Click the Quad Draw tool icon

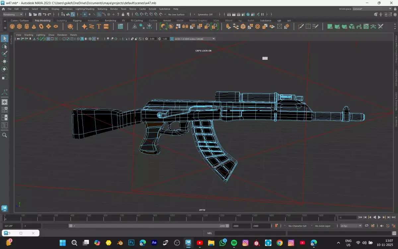316,27
